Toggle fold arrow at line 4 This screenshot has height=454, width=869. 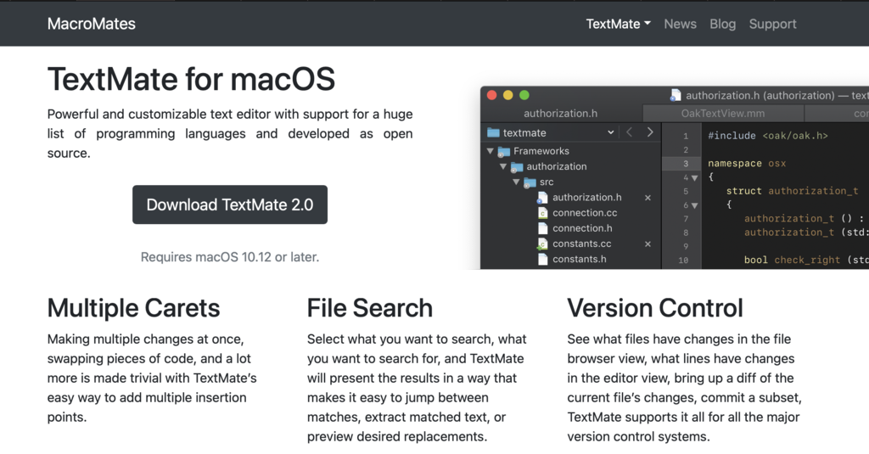pos(694,178)
